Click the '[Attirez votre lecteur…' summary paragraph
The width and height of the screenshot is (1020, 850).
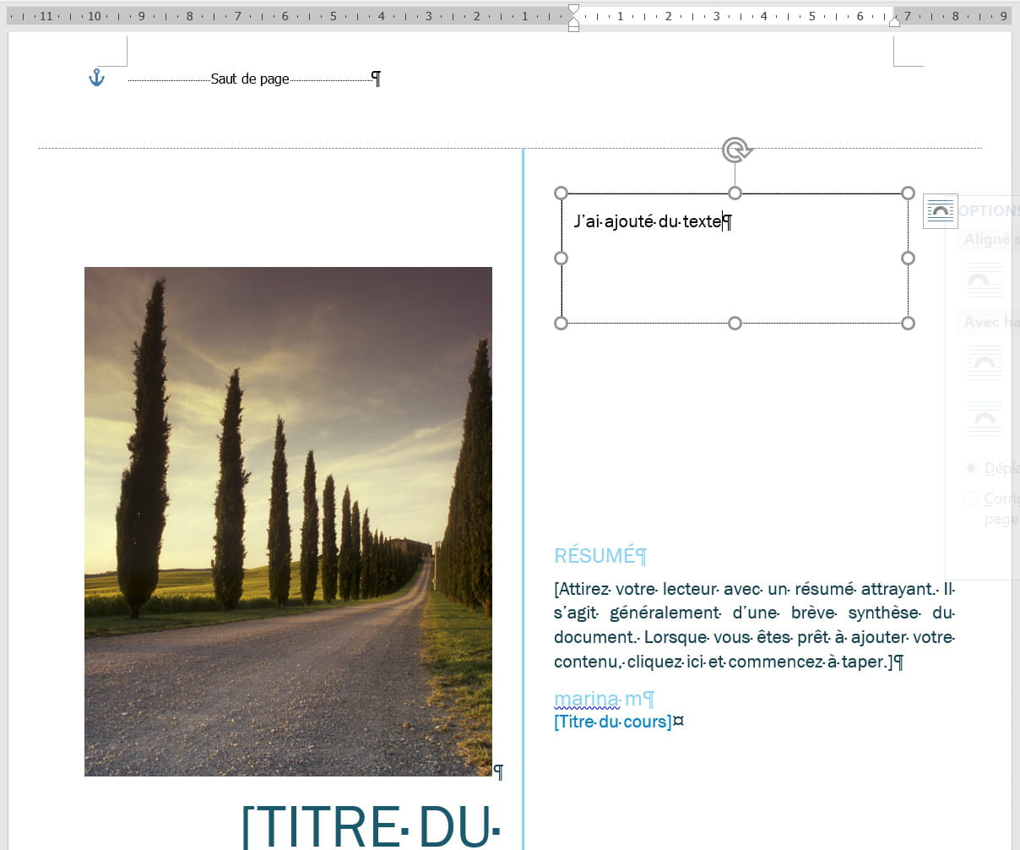tap(754, 625)
